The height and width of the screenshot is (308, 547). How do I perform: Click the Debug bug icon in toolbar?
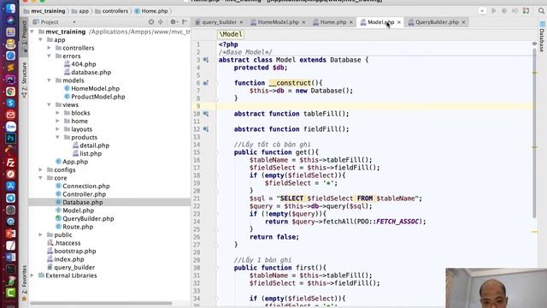(504, 11)
